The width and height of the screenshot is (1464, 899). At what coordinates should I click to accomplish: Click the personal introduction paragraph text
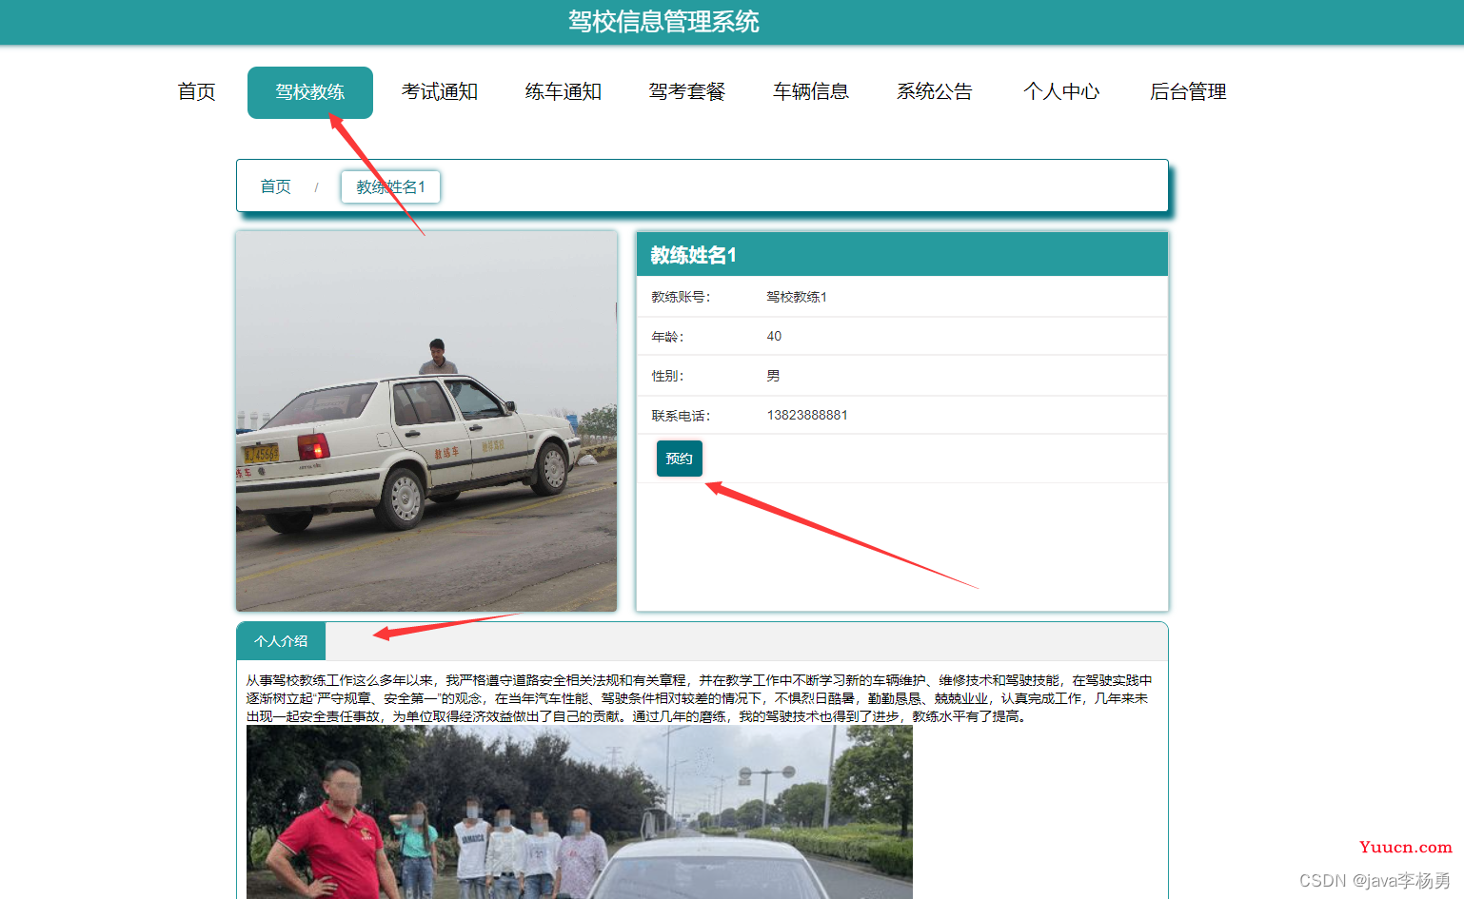coord(698,698)
